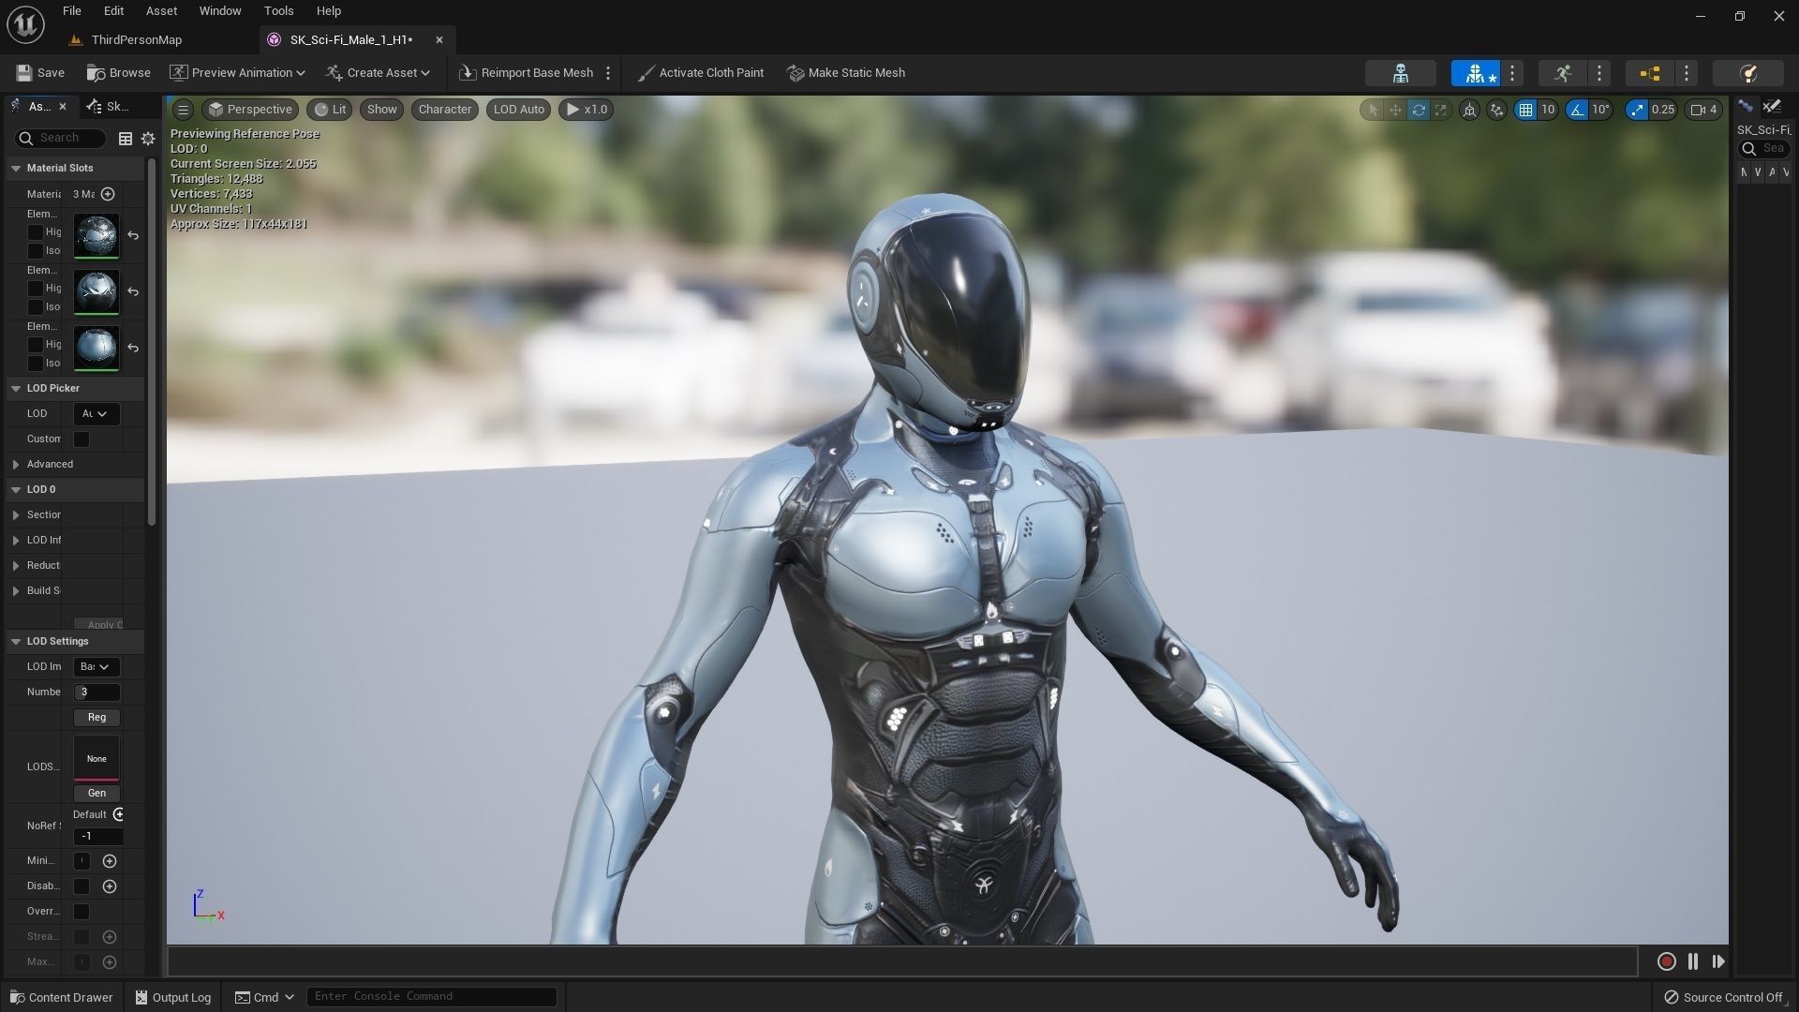Expand the LOD Info row

click(x=16, y=541)
